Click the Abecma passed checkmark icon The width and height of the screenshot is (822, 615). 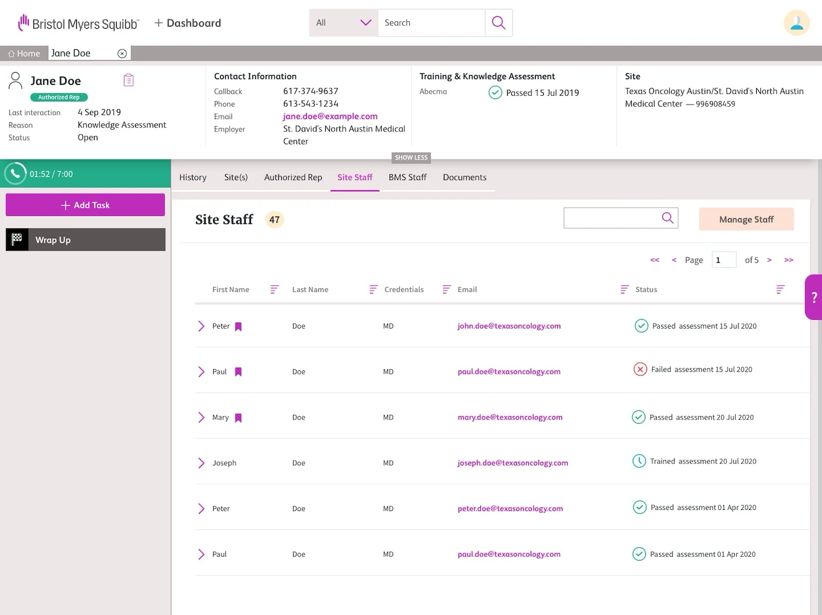[x=496, y=92]
